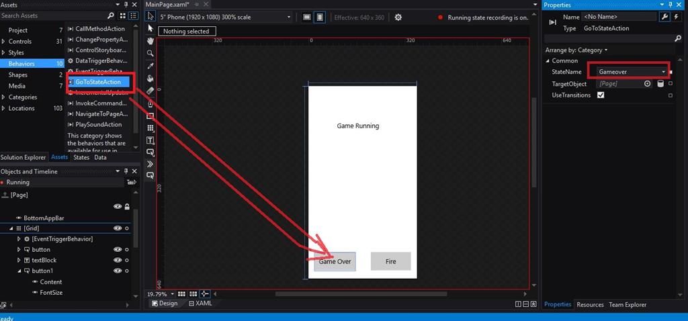Click the properties search magnifier icon
688x321 pixels.
click(677, 38)
